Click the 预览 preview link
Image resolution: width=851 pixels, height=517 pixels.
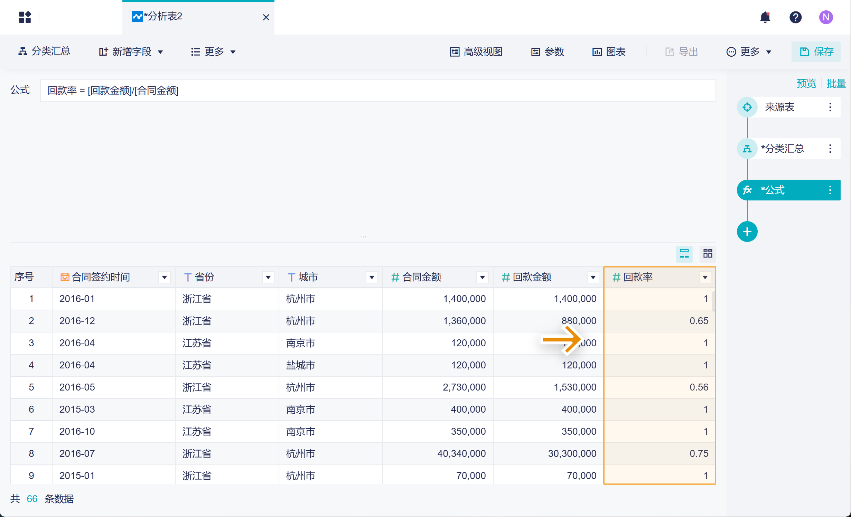806,83
